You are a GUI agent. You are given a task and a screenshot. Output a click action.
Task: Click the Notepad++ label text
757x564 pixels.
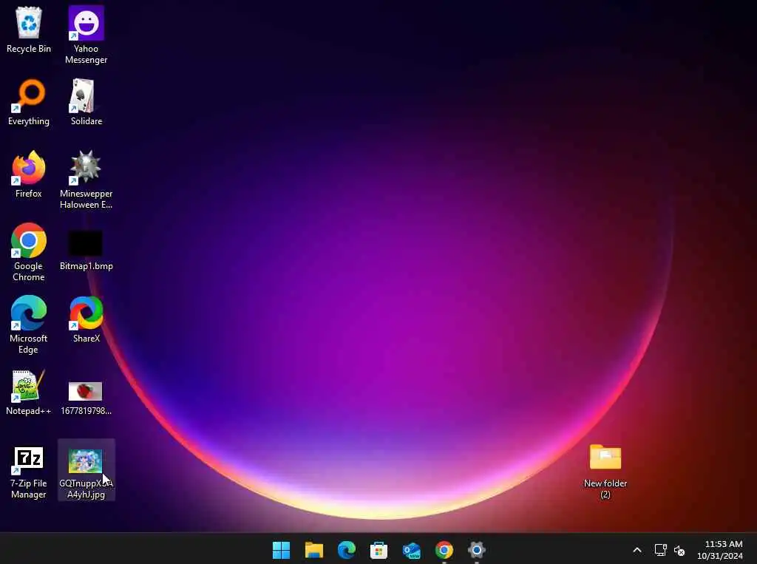(29, 411)
